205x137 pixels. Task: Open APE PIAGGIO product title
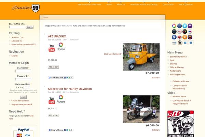57,36
